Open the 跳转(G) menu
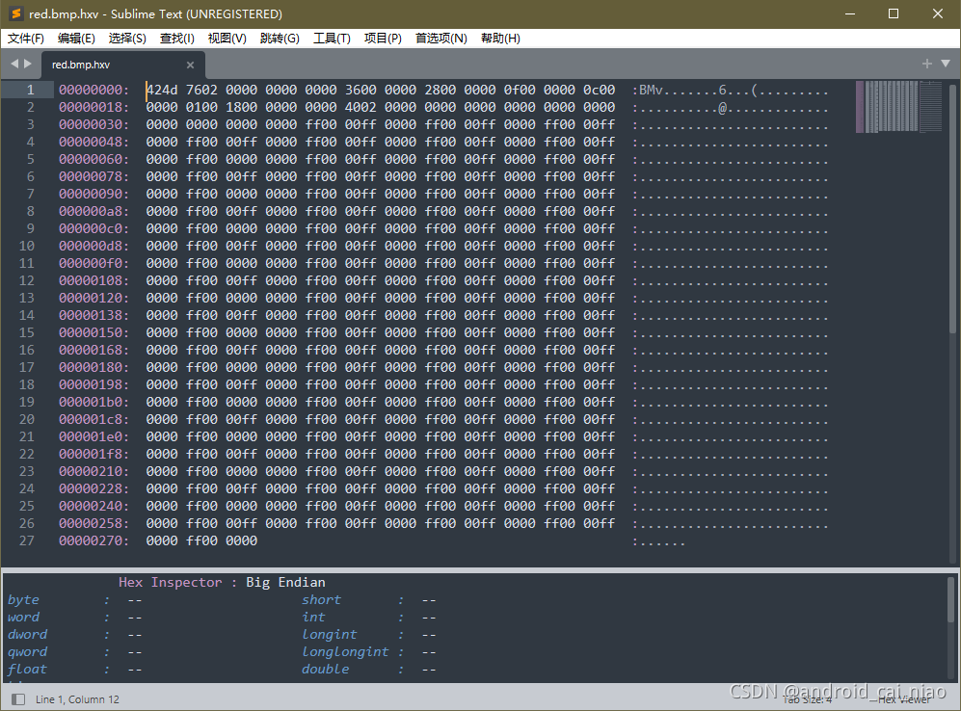Screen dimensions: 961x711 point(280,38)
